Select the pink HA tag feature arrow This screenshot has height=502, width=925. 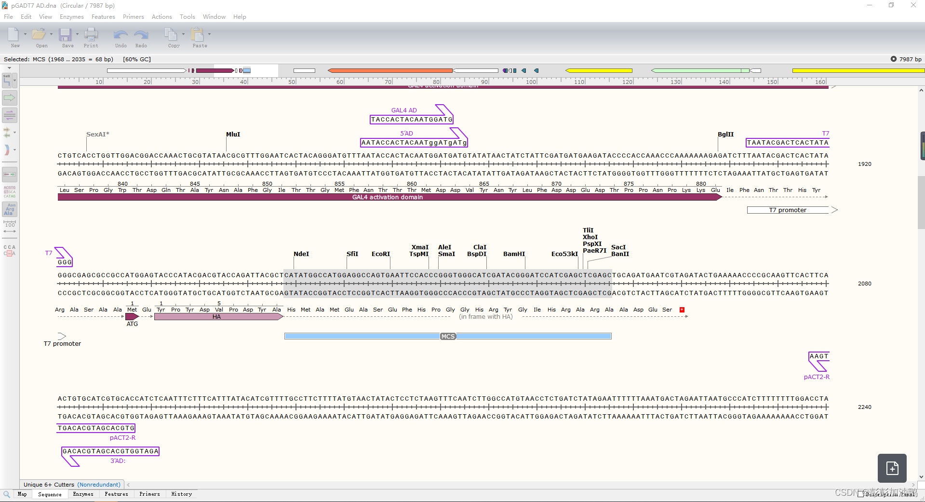point(218,316)
